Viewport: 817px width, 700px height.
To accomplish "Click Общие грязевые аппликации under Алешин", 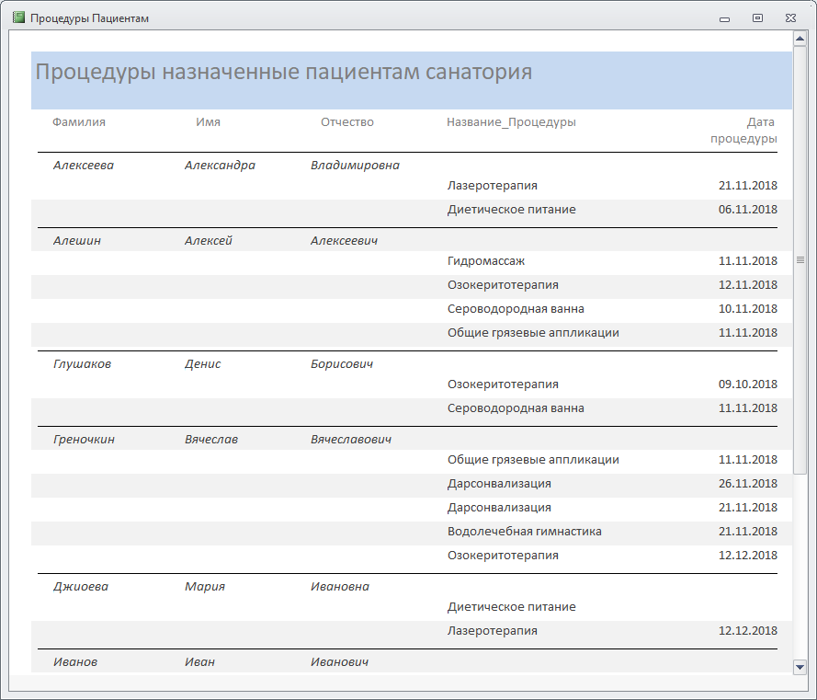I will tap(533, 333).
